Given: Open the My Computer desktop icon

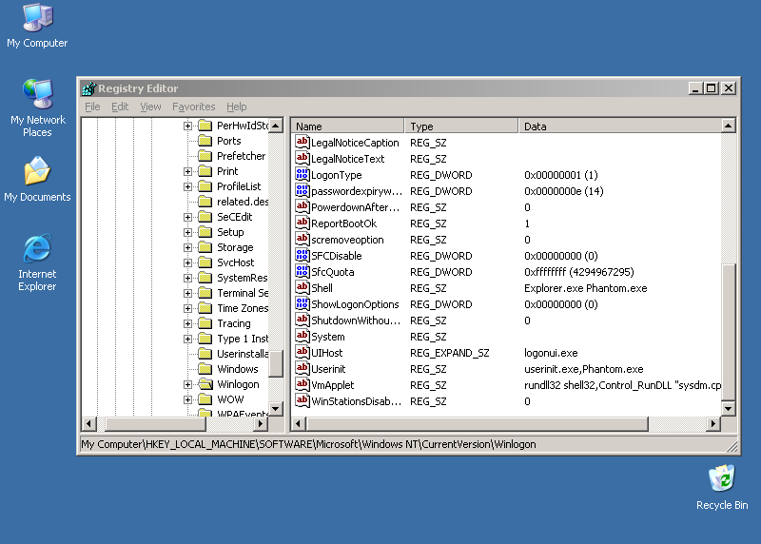Looking at the screenshot, I should pyautogui.click(x=37, y=26).
